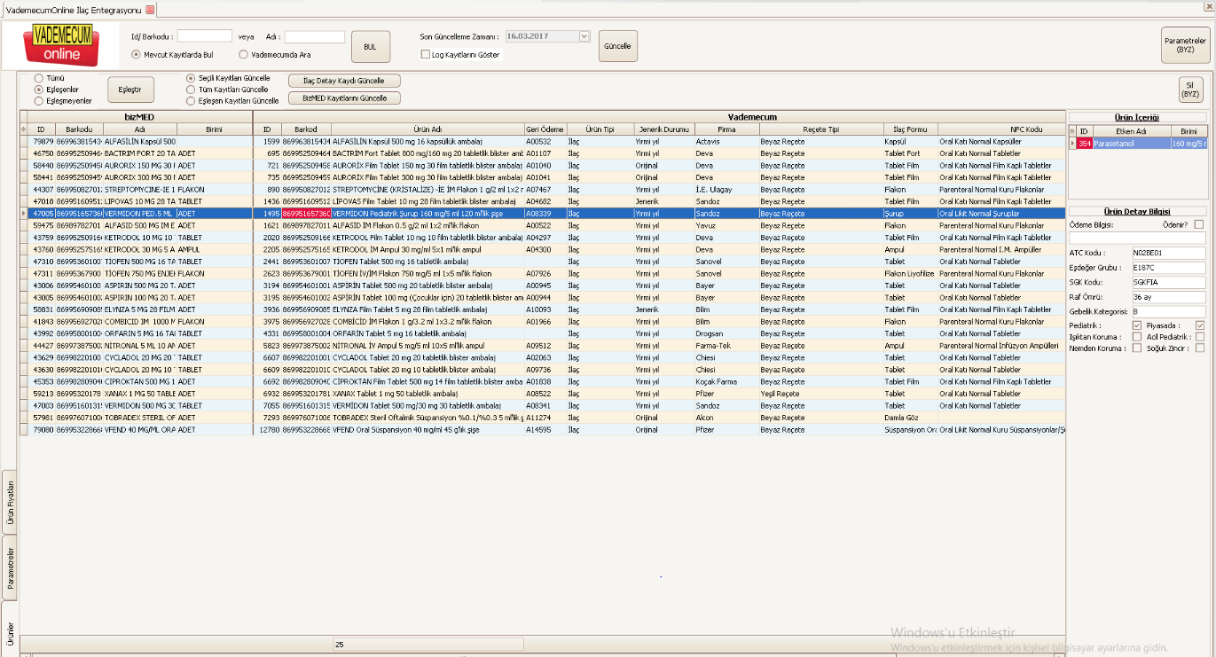
Task: Select the Tümü filter radio button
Action: (38, 78)
